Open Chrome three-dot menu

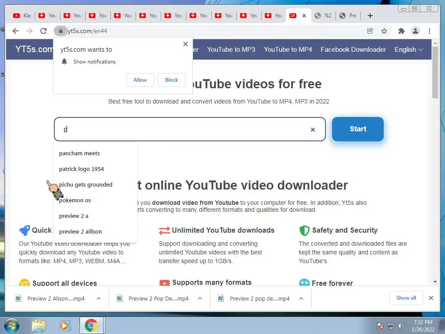tap(429, 31)
